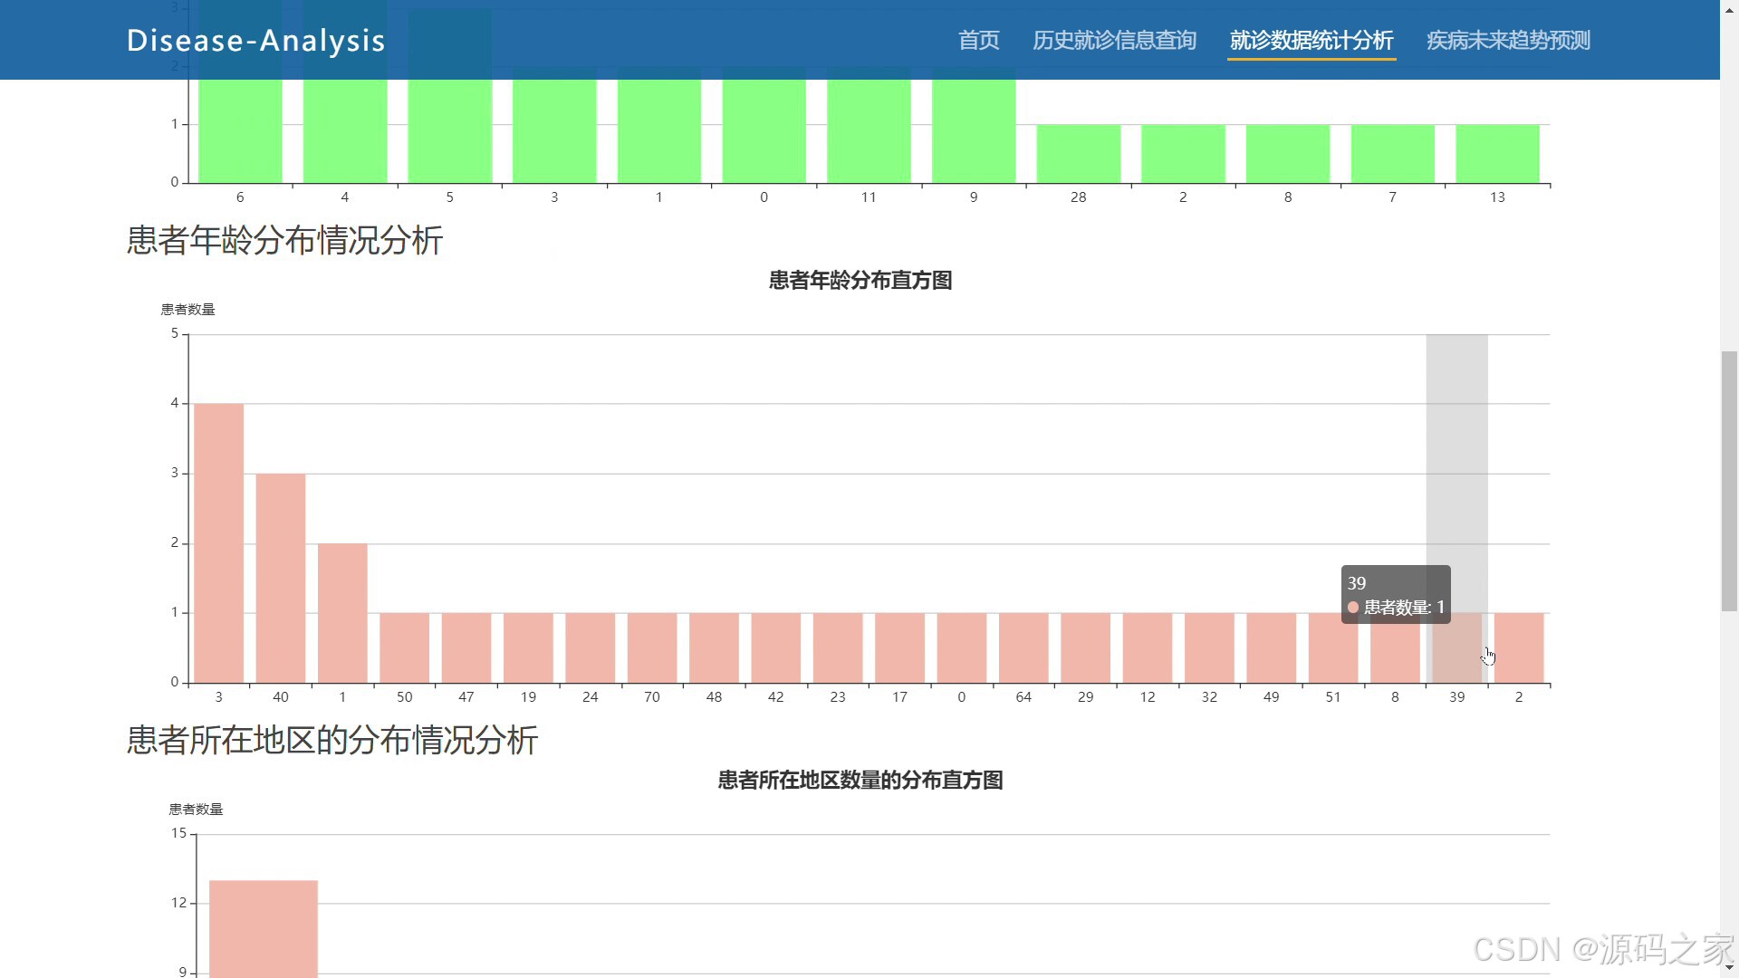This screenshot has height=978, width=1739.
Task: Select 就诊数据统计分析 nav tab
Action: (x=1311, y=40)
